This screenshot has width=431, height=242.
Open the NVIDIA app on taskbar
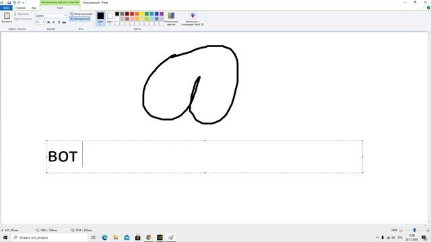click(160, 237)
